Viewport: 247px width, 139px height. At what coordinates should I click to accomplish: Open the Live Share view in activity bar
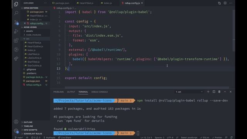click(16, 59)
